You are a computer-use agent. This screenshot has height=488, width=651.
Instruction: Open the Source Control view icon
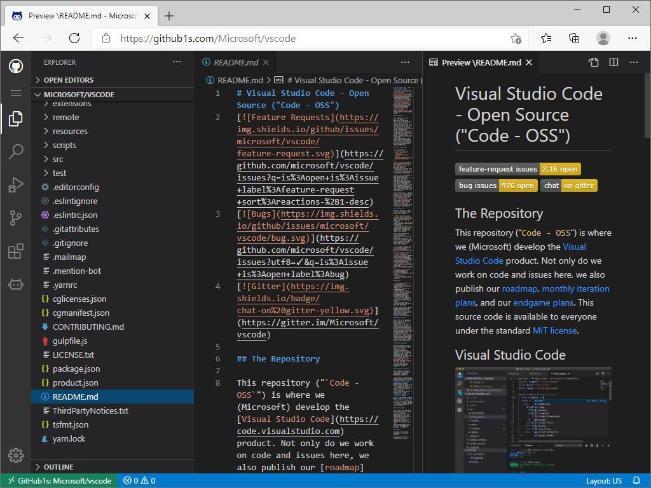[16, 218]
